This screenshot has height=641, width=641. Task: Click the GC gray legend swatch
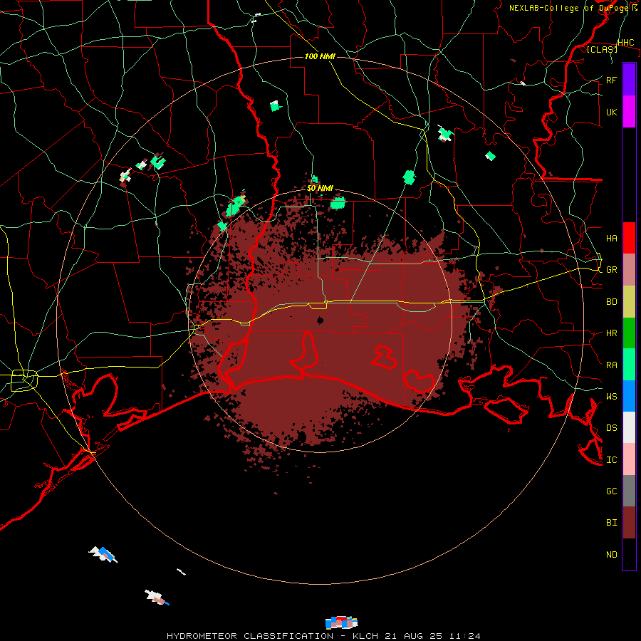tap(629, 491)
